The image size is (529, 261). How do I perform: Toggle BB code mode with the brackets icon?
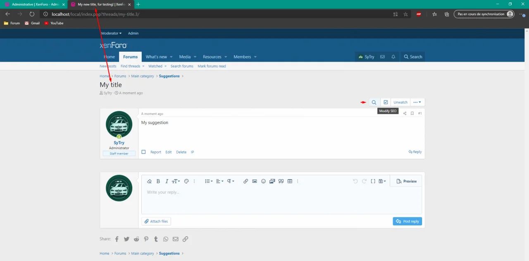373,181
